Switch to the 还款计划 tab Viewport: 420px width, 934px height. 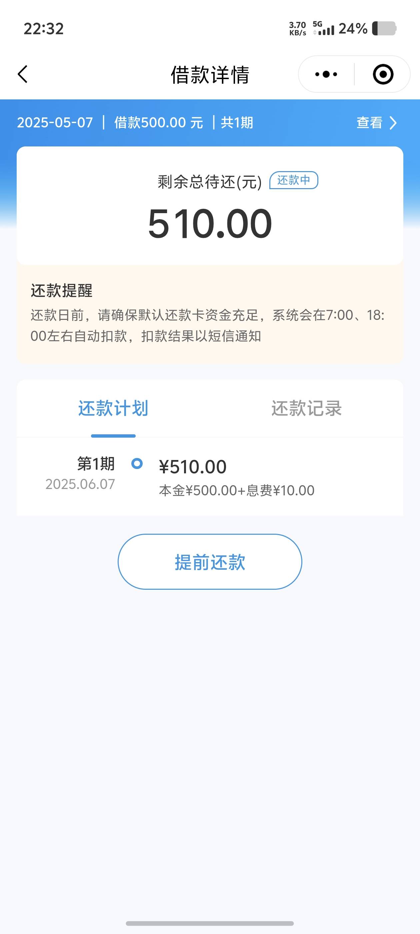pyautogui.click(x=113, y=408)
